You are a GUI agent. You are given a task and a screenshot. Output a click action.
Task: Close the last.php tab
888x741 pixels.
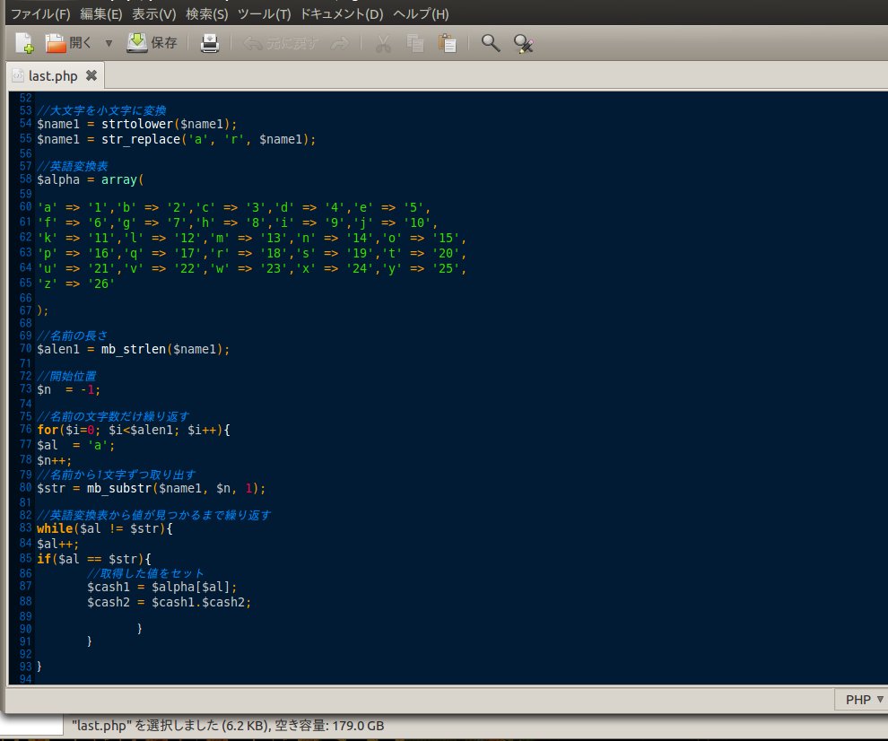pos(91,75)
